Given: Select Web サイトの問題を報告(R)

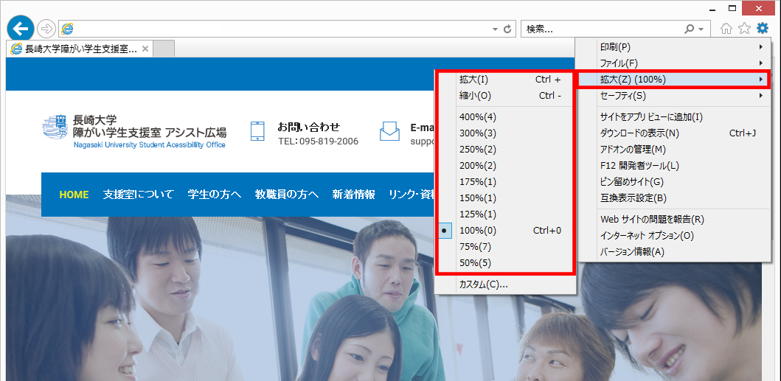Looking at the screenshot, I should 673,219.
